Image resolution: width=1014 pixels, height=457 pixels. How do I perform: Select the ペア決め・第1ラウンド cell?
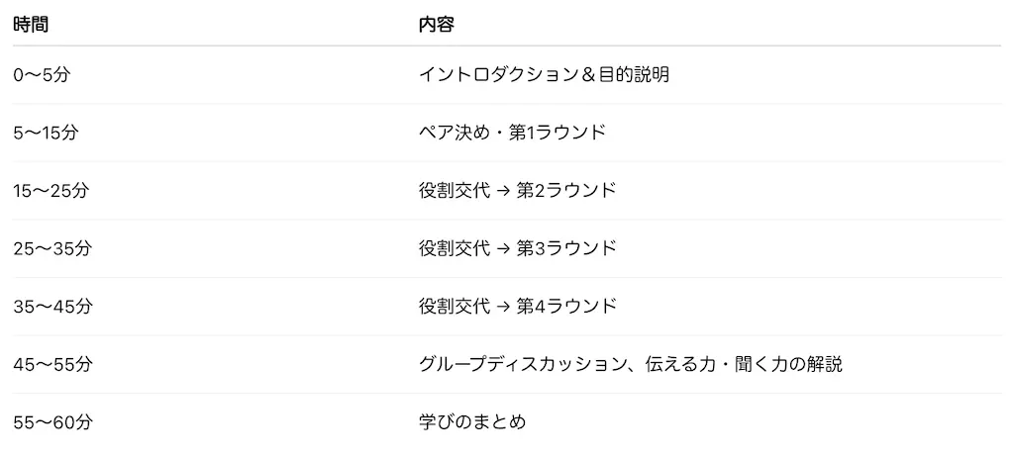pyautogui.click(x=512, y=132)
